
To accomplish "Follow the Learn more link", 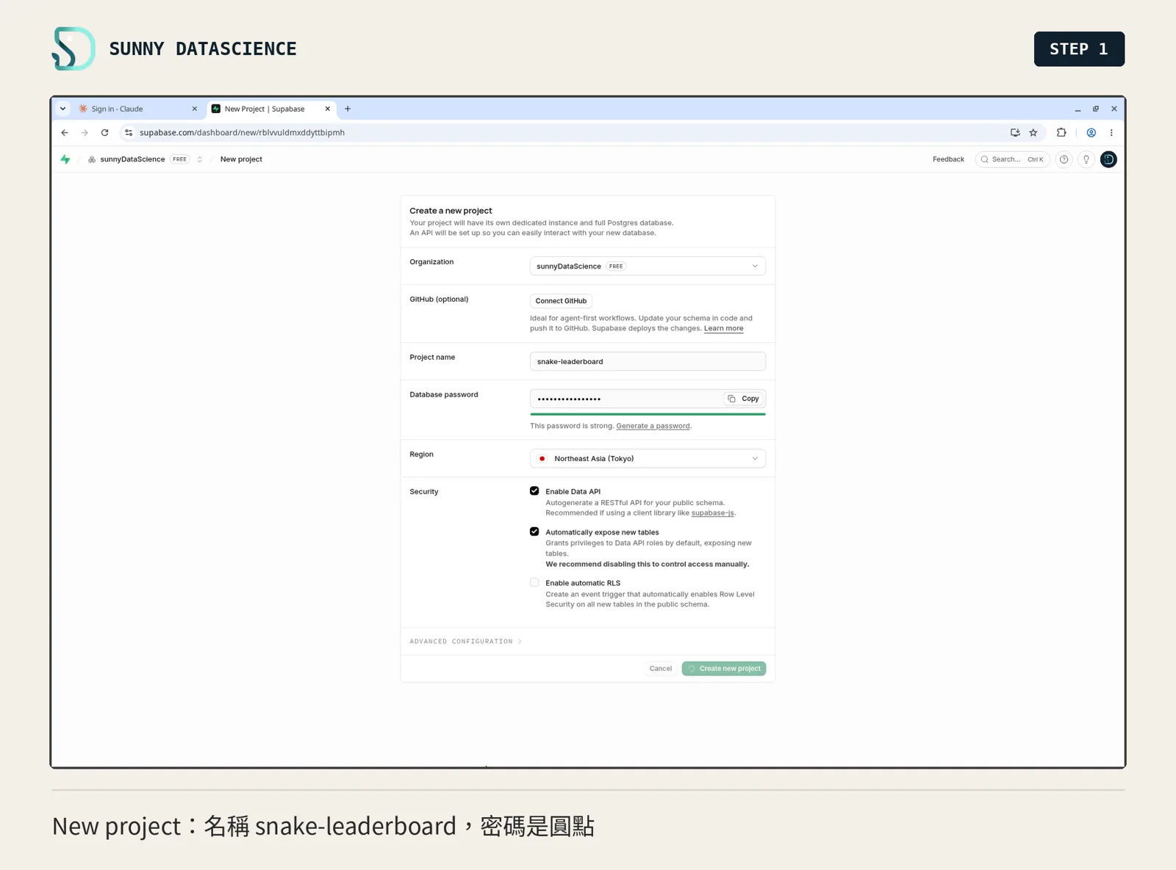I will coord(723,328).
